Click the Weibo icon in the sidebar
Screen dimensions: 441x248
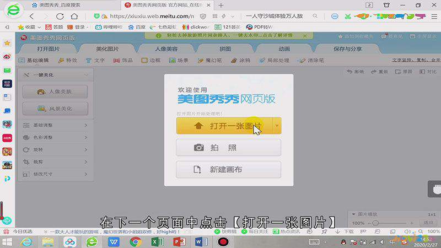click(x=7, y=57)
